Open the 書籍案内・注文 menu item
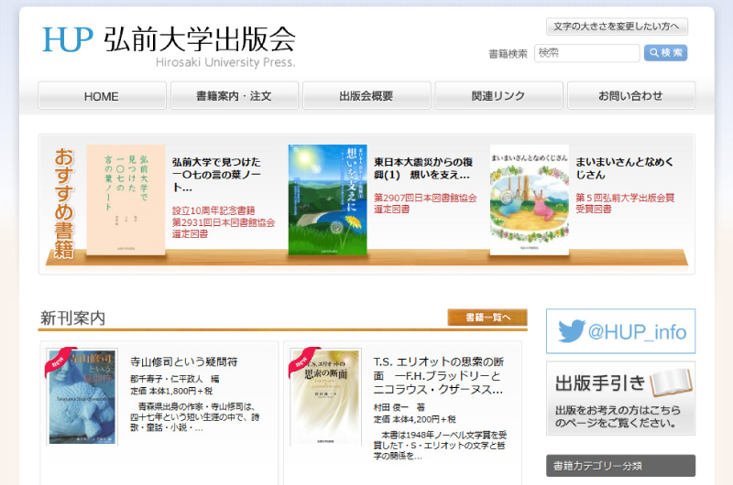This screenshot has height=485, width=733. (x=235, y=96)
